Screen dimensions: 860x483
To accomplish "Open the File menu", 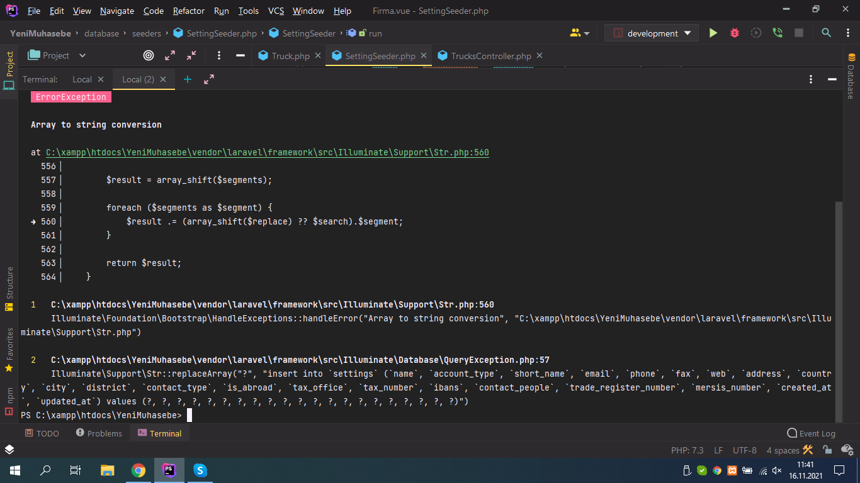I will pos(34,11).
